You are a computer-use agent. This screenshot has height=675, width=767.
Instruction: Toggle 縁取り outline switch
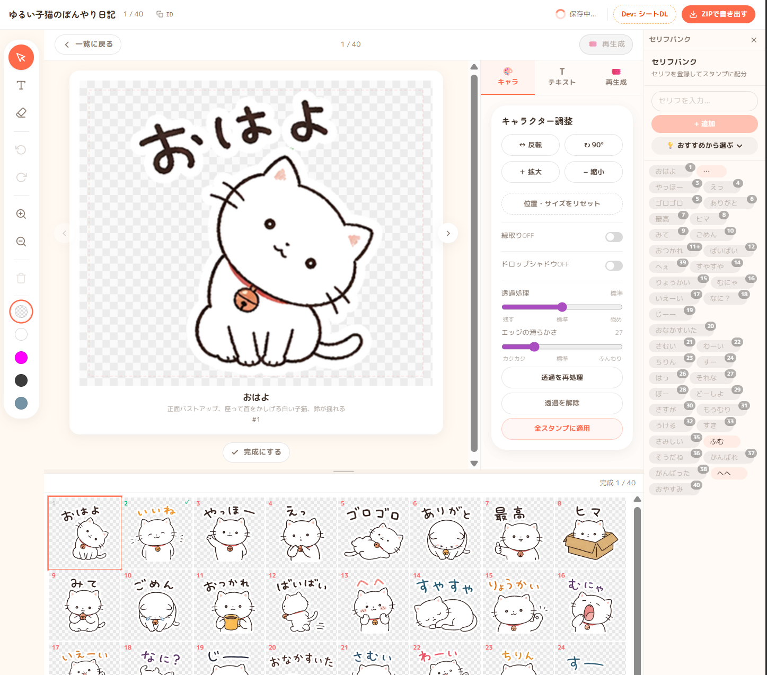pos(614,237)
